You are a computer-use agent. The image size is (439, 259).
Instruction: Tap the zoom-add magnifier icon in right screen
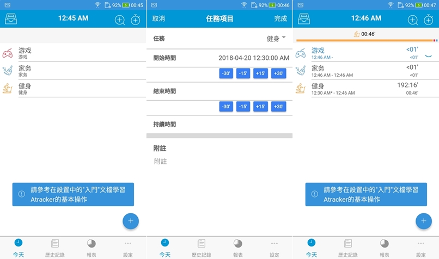[x=413, y=20]
